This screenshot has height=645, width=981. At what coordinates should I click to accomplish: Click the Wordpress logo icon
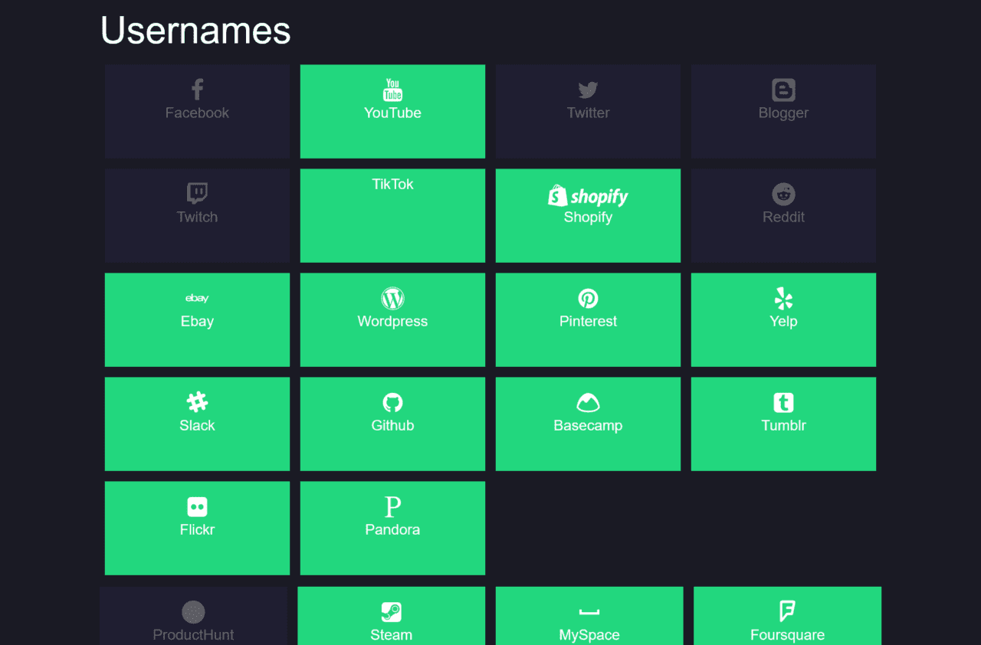[x=392, y=298]
